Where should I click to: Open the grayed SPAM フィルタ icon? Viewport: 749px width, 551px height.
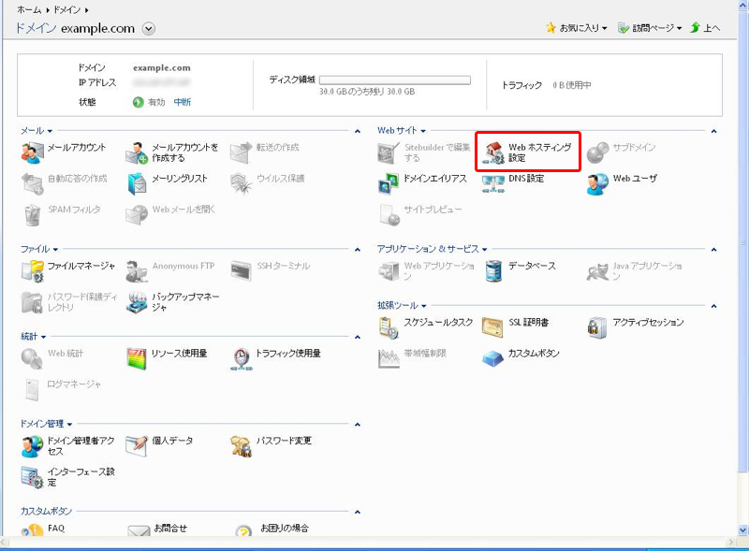tap(32, 215)
